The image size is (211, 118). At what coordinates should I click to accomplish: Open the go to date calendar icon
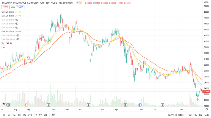point(54,115)
